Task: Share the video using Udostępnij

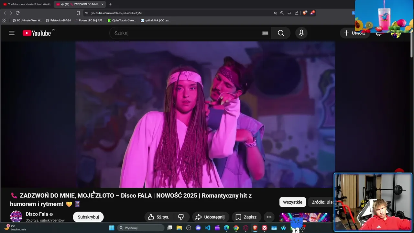Action: point(210,217)
